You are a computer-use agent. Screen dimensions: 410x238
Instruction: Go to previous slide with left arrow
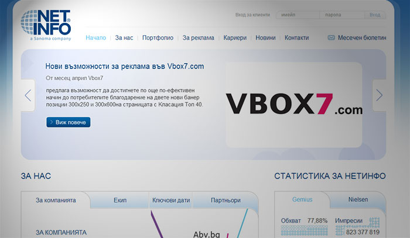click(x=28, y=95)
